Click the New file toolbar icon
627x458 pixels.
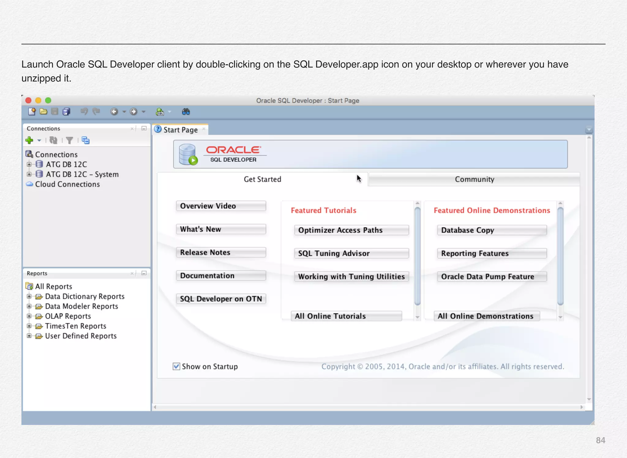coord(32,112)
